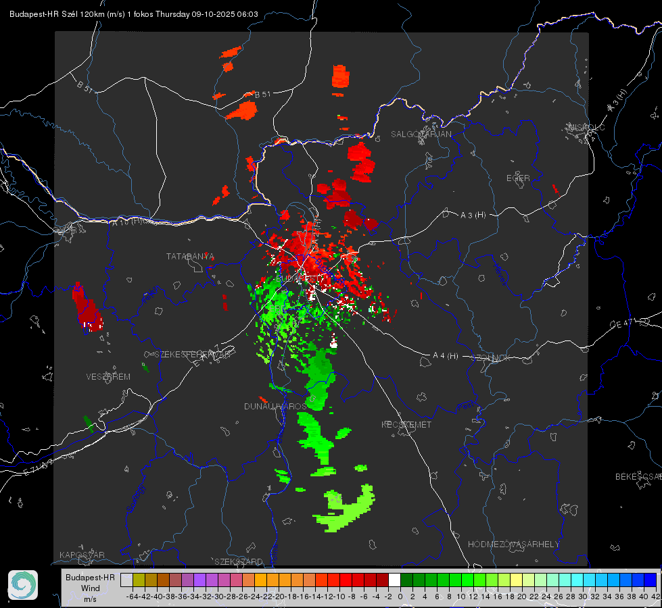
Task: Select the bright green swatch between 10 and 12
Action: point(467,580)
